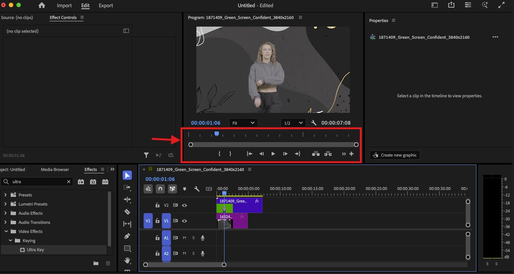Show more panel tabs double-chevron

tap(112, 169)
